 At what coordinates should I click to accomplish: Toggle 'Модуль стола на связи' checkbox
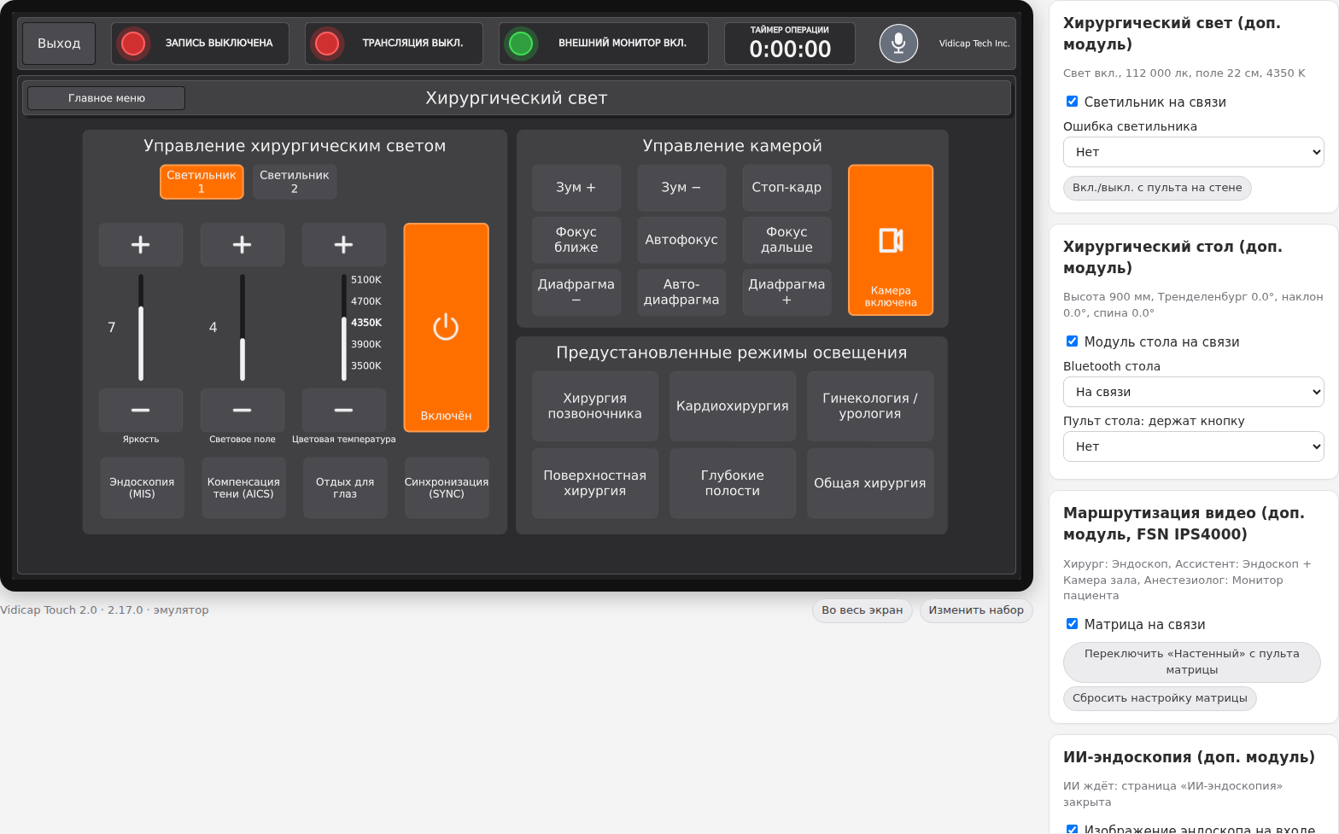[x=1072, y=341]
